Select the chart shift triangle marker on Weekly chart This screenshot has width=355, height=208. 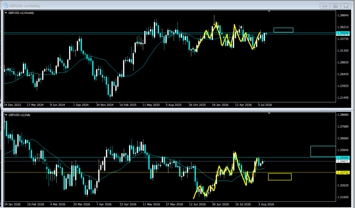(x=269, y=11)
